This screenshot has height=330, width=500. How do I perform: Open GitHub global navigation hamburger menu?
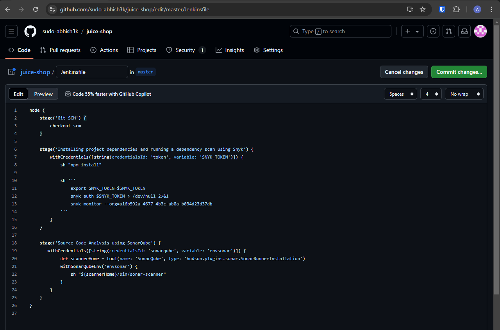point(11,31)
